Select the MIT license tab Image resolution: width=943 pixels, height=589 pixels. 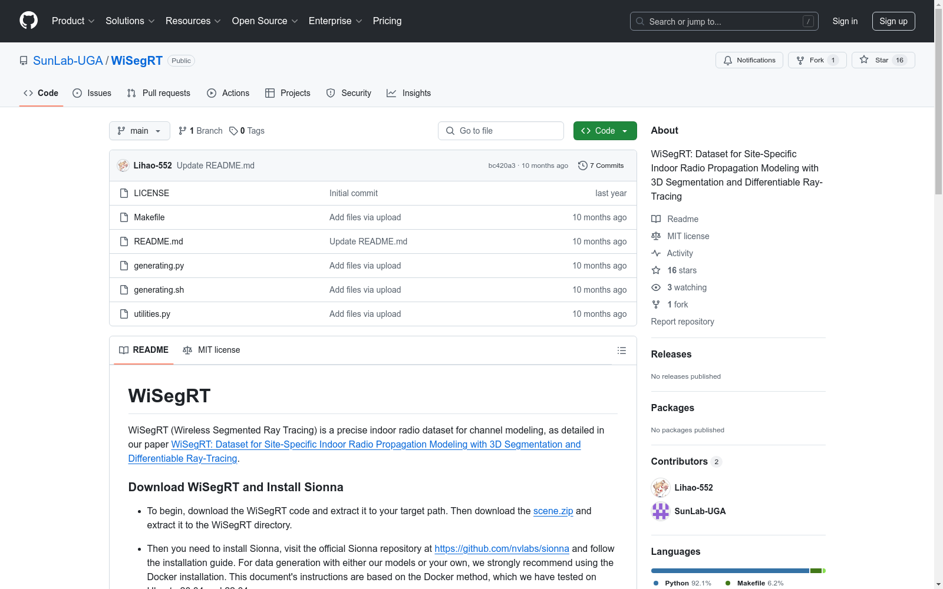click(212, 350)
